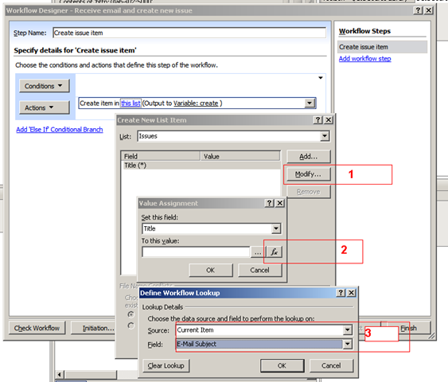Open the Actions menu button
The width and height of the screenshot is (448, 382).
45,107
